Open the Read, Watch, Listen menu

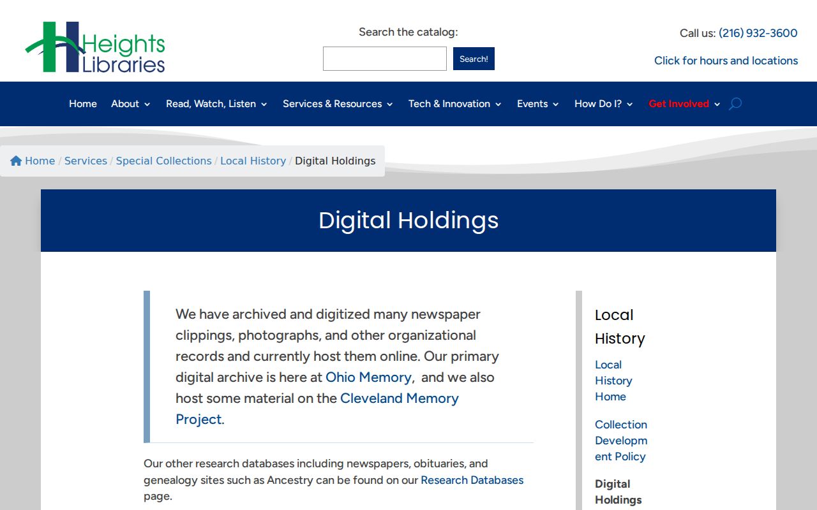[211, 104]
